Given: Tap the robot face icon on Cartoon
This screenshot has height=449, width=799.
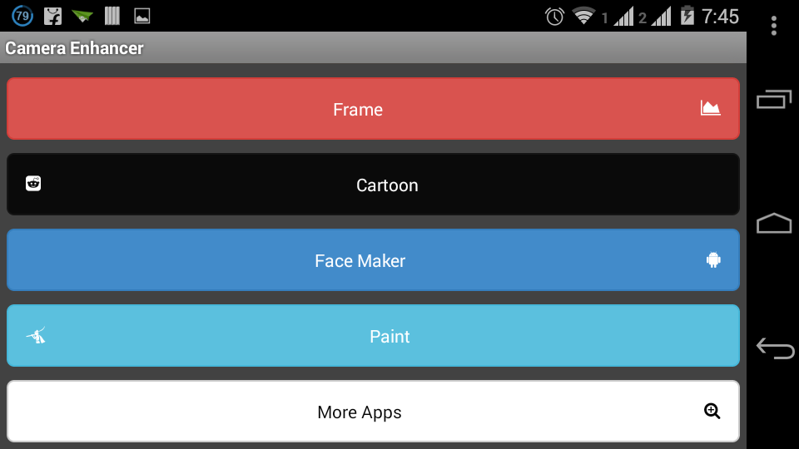Looking at the screenshot, I should pos(33,184).
